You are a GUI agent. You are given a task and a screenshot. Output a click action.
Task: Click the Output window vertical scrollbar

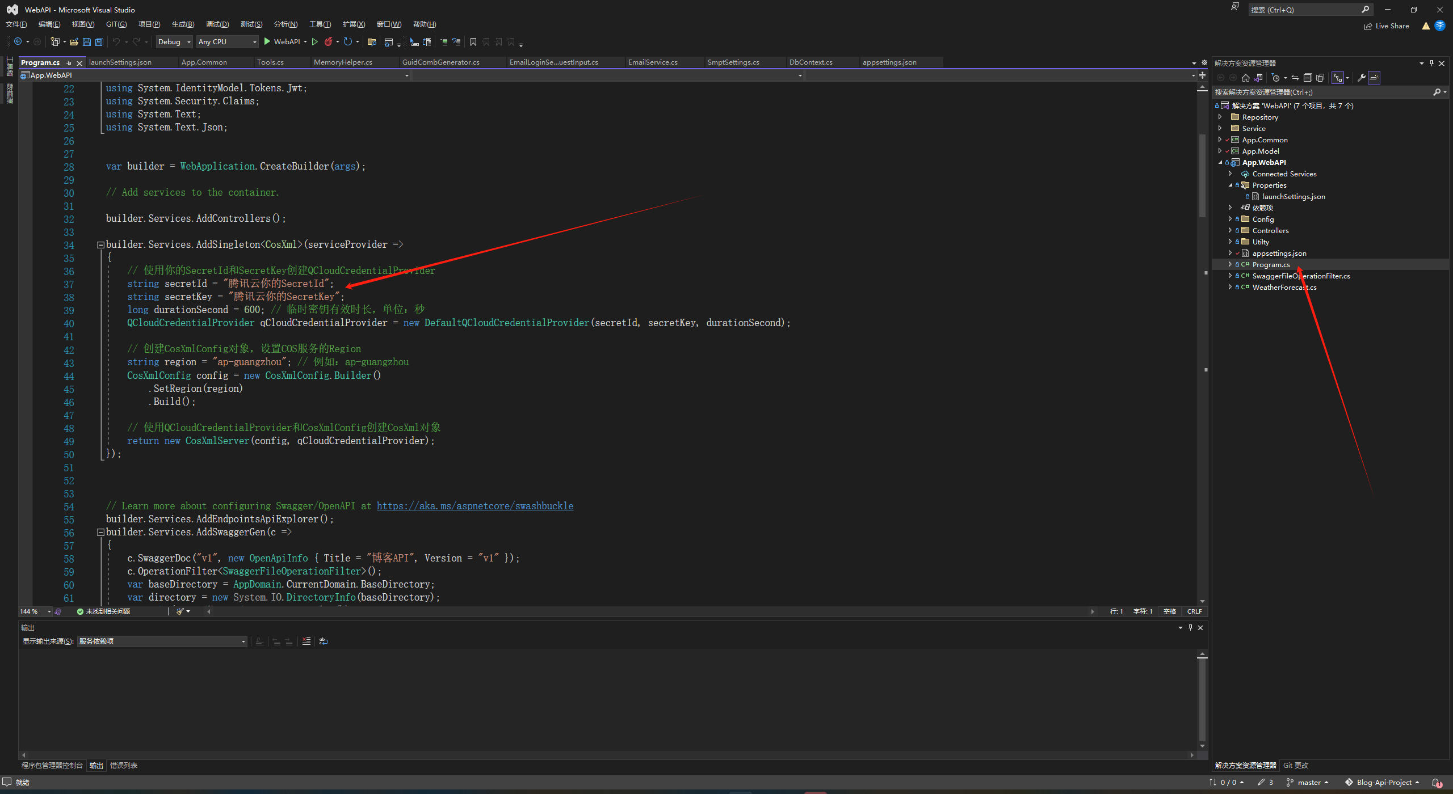point(1202,700)
